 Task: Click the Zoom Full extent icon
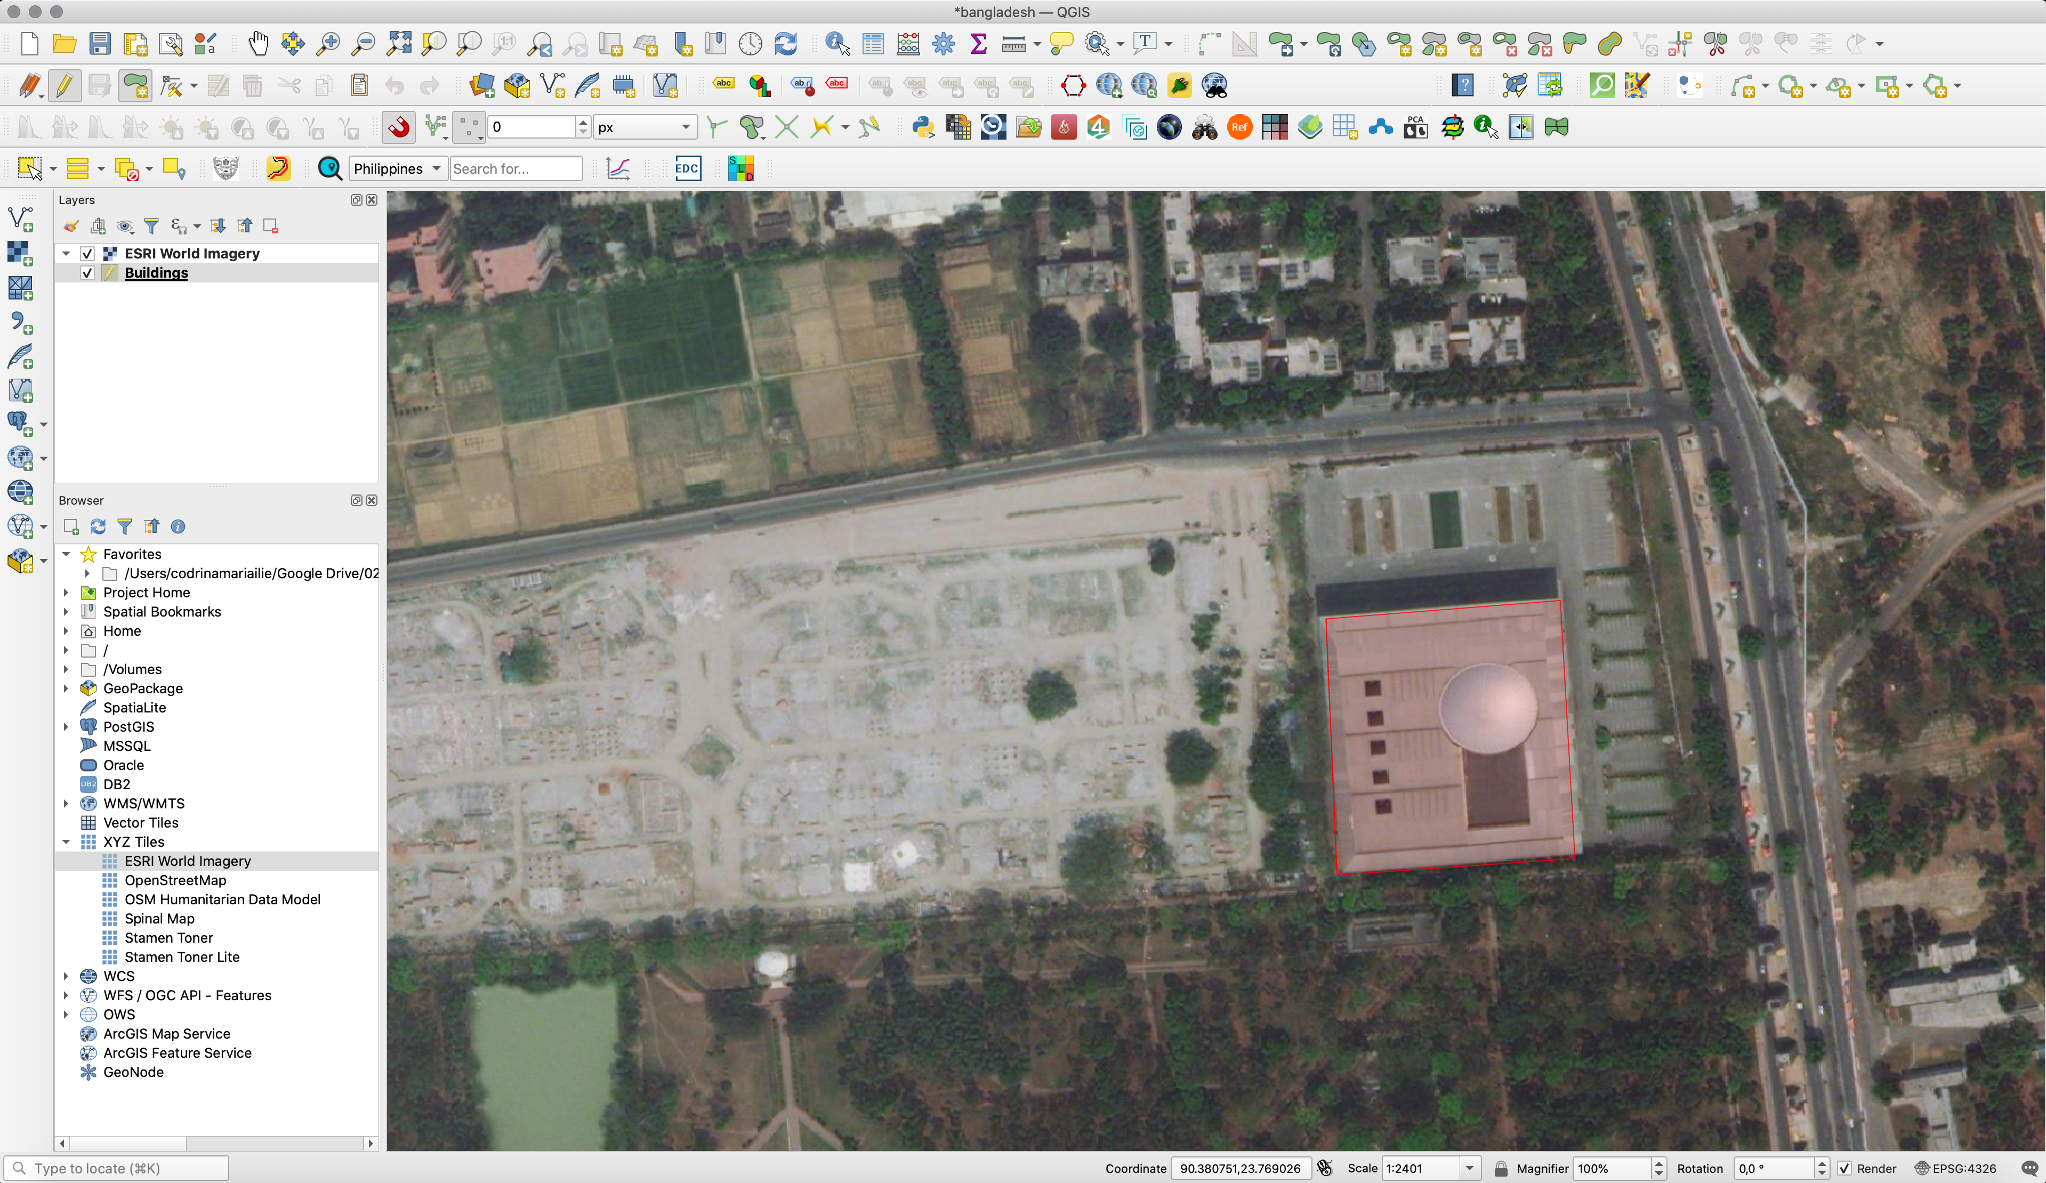[x=399, y=43]
